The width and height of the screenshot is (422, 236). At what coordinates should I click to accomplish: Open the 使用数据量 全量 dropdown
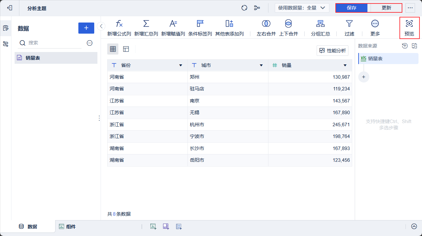pos(302,8)
